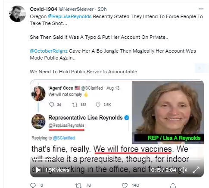The height and width of the screenshot is (188, 209).
Task: Retweet this post using the retweet icon
Action: tap(78, 185)
